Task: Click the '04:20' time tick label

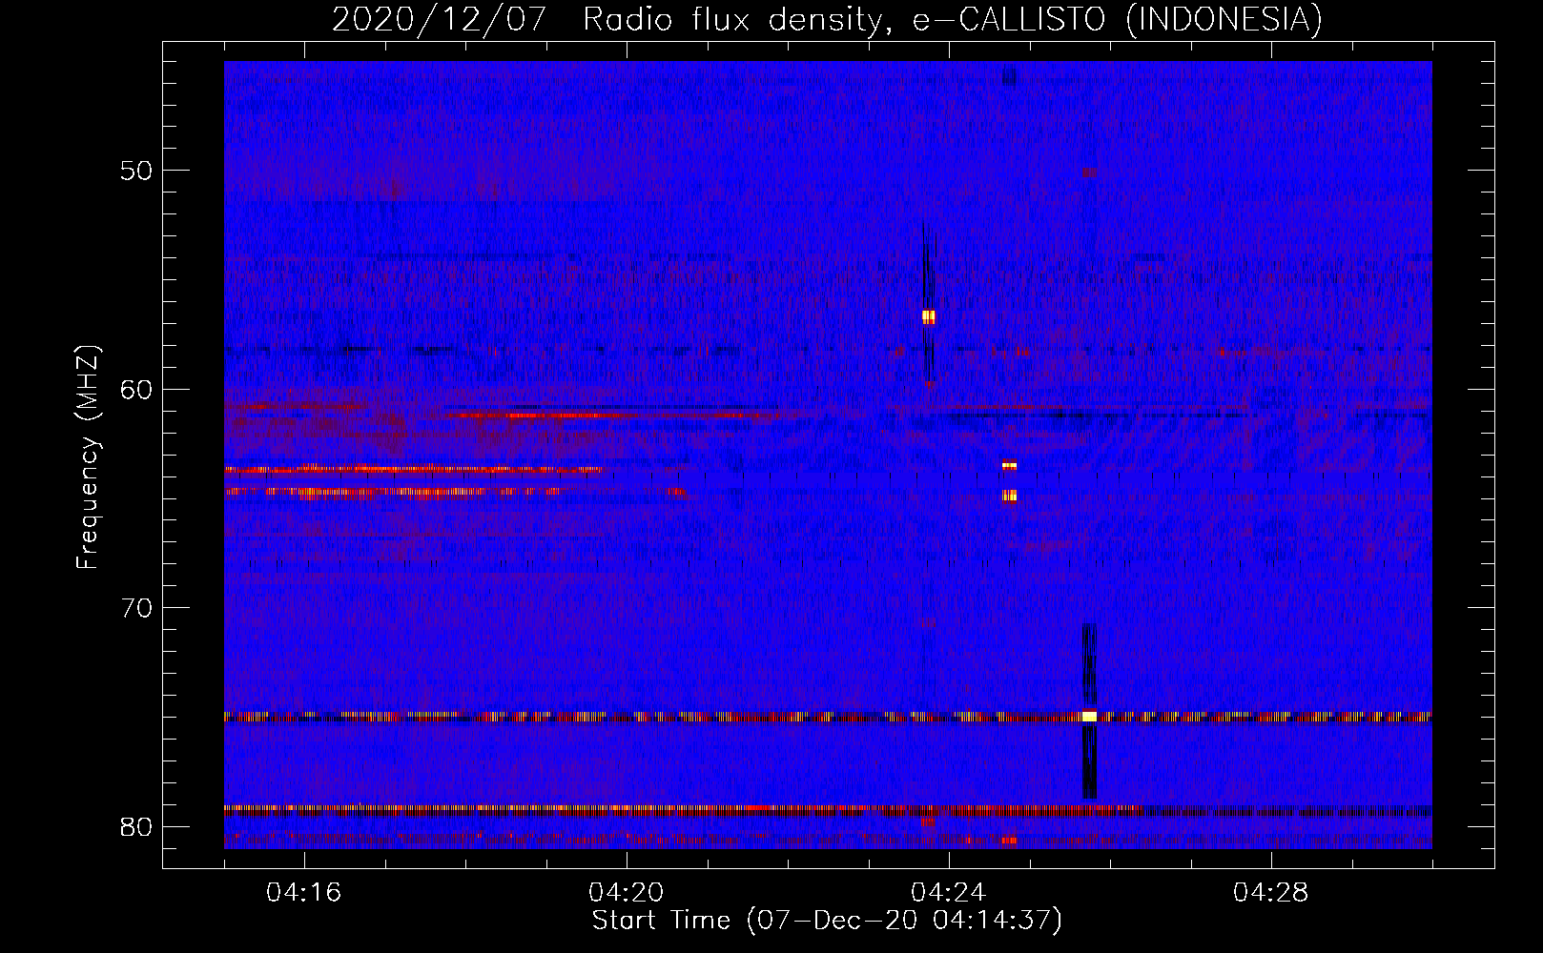Action: pos(627,893)
